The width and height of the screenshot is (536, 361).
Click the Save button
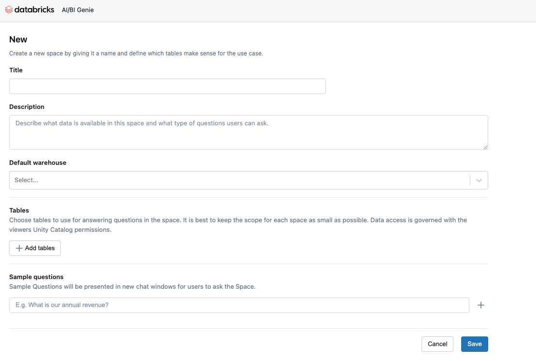(474, 344)
